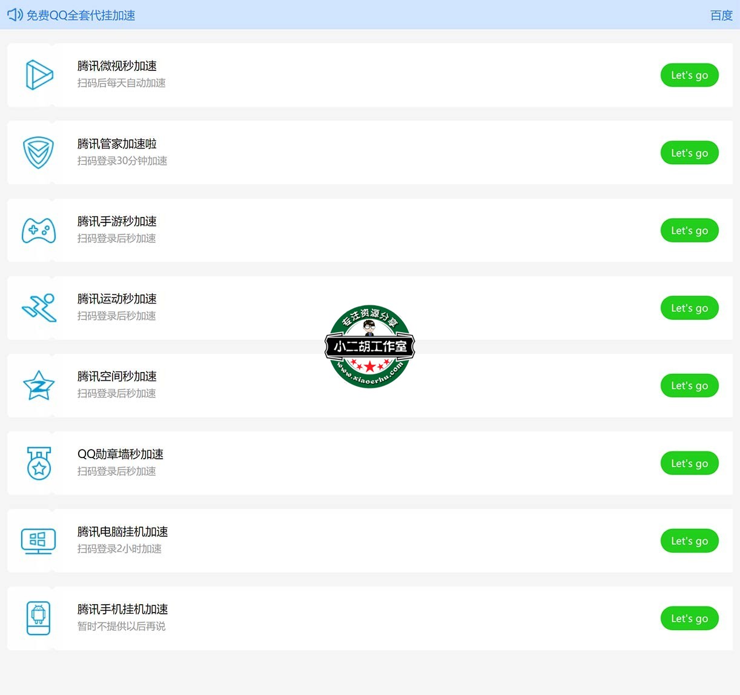The width and height of the screenshot is (740, 695).
Task: Click the Tencent Sports running figure icon
Action: pyautogui.click(x=39, y=308)
